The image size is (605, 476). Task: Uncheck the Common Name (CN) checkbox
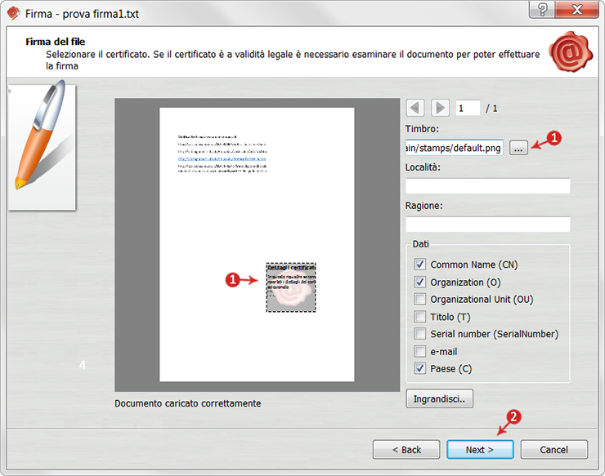[x=420, y=265]
